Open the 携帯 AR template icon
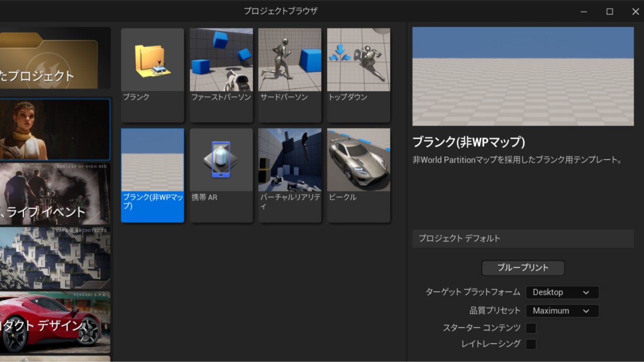The height and width of the screenshot is (362, 644). click(x=221, y=159)
